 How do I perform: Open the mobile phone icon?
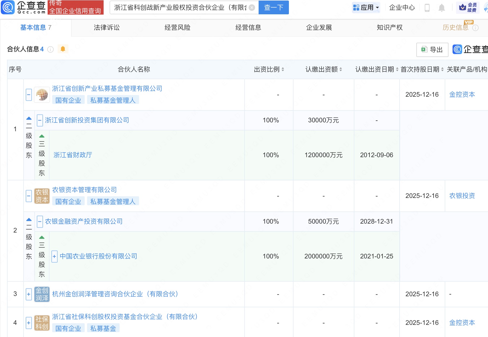point(427,8)
